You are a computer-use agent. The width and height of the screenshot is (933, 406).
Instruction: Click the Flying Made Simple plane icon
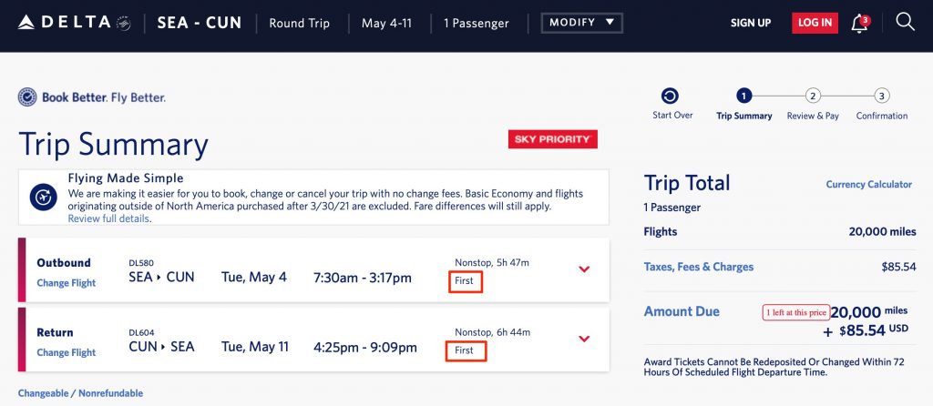click(x=43, y=197)
